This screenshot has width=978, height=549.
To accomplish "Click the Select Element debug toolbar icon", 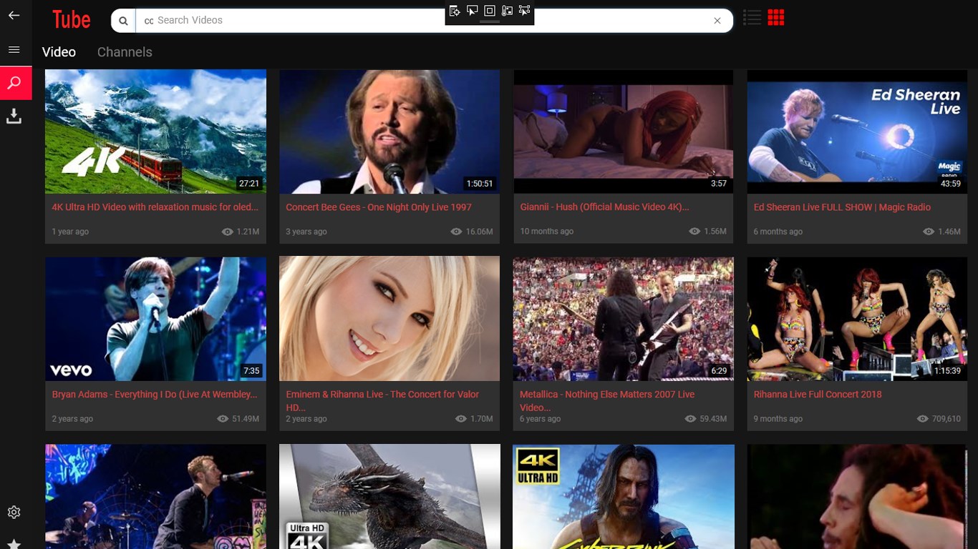I will [x=473, y=11].
